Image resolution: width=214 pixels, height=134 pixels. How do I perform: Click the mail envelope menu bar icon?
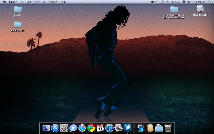click(x=157, y=2)
